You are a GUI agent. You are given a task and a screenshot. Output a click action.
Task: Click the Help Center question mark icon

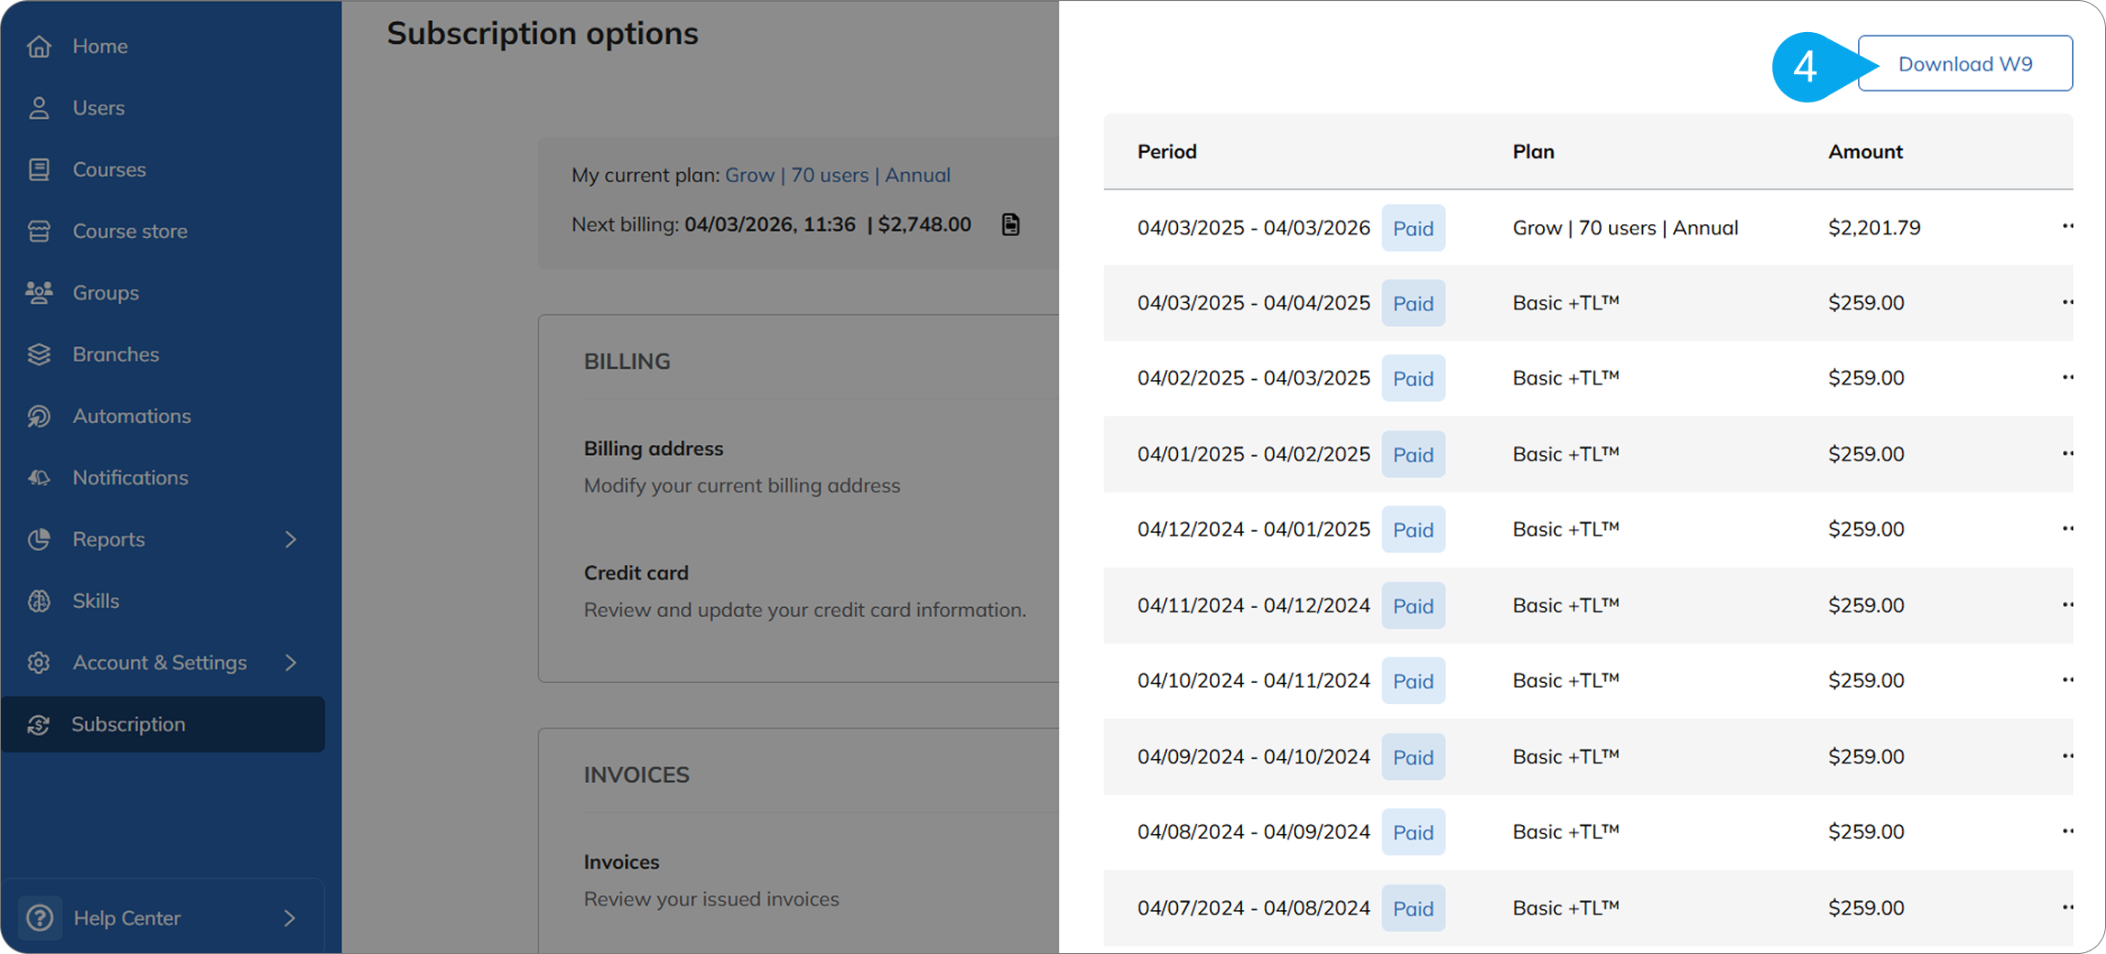[39, 917]
